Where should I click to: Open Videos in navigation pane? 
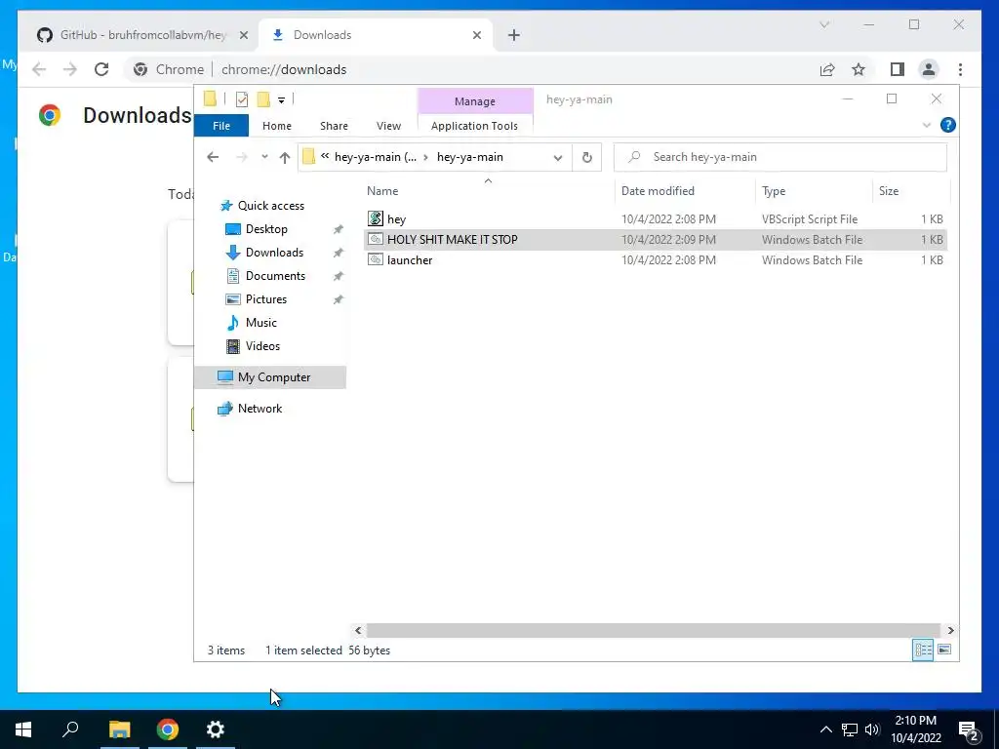pos(262,346)
